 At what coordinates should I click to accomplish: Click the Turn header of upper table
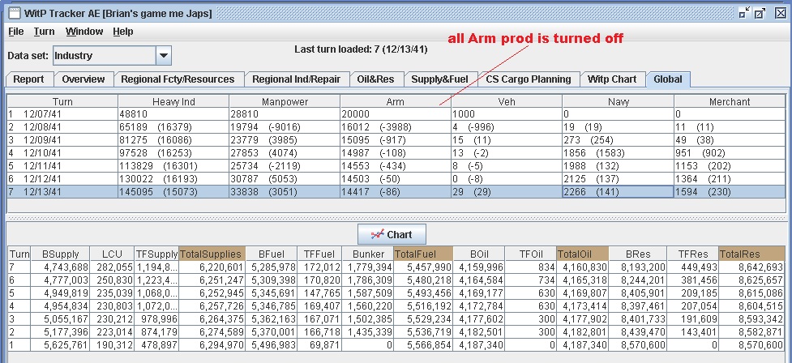point(62,101)
